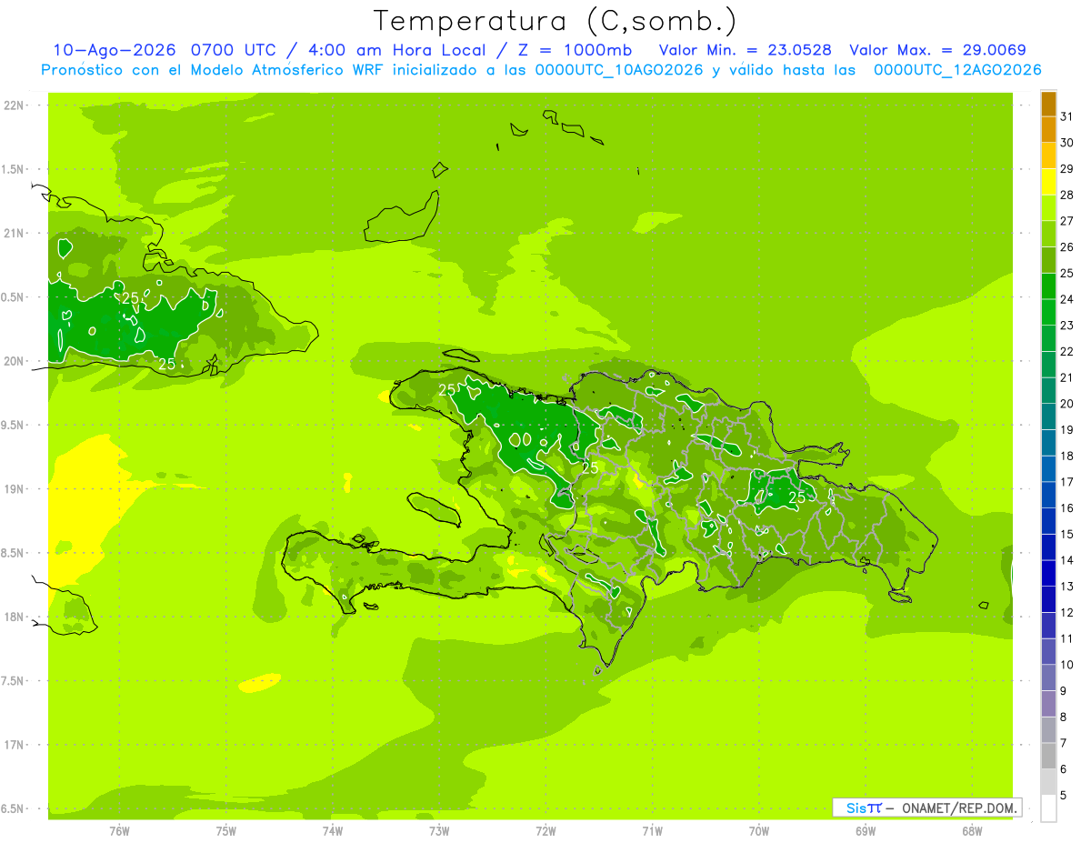Click the colorbar label "17"
The width and height of the screenshot is (1091, 843).
[x=1067, y=482]
